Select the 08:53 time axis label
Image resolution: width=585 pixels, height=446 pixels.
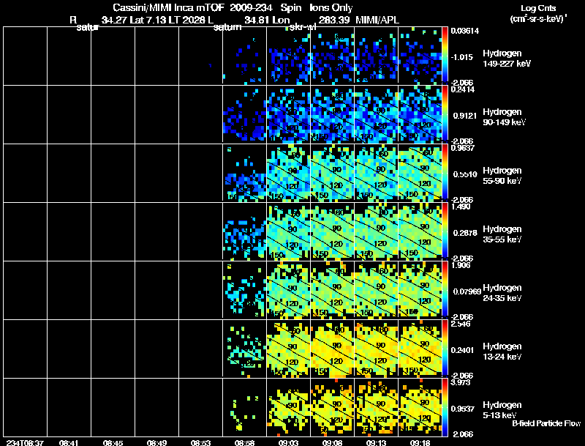pyautogui.click(x=200, y=443)
